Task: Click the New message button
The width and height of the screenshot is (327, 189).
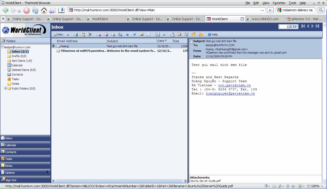Action: click(x=58, y=34)
